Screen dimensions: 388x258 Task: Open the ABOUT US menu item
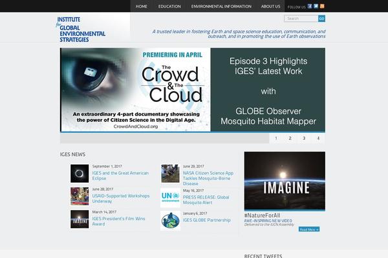click(x=271, y=6)
